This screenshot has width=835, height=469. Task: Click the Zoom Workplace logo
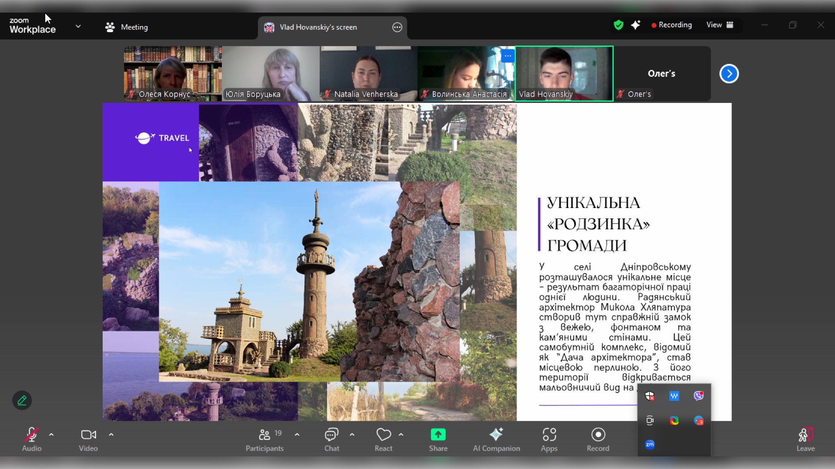pyautogui.click(x=33, y=26)
